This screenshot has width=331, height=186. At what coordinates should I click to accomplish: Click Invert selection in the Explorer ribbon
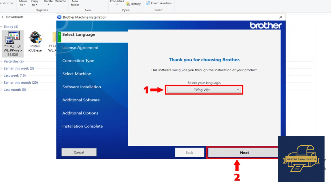coord(159,3)
